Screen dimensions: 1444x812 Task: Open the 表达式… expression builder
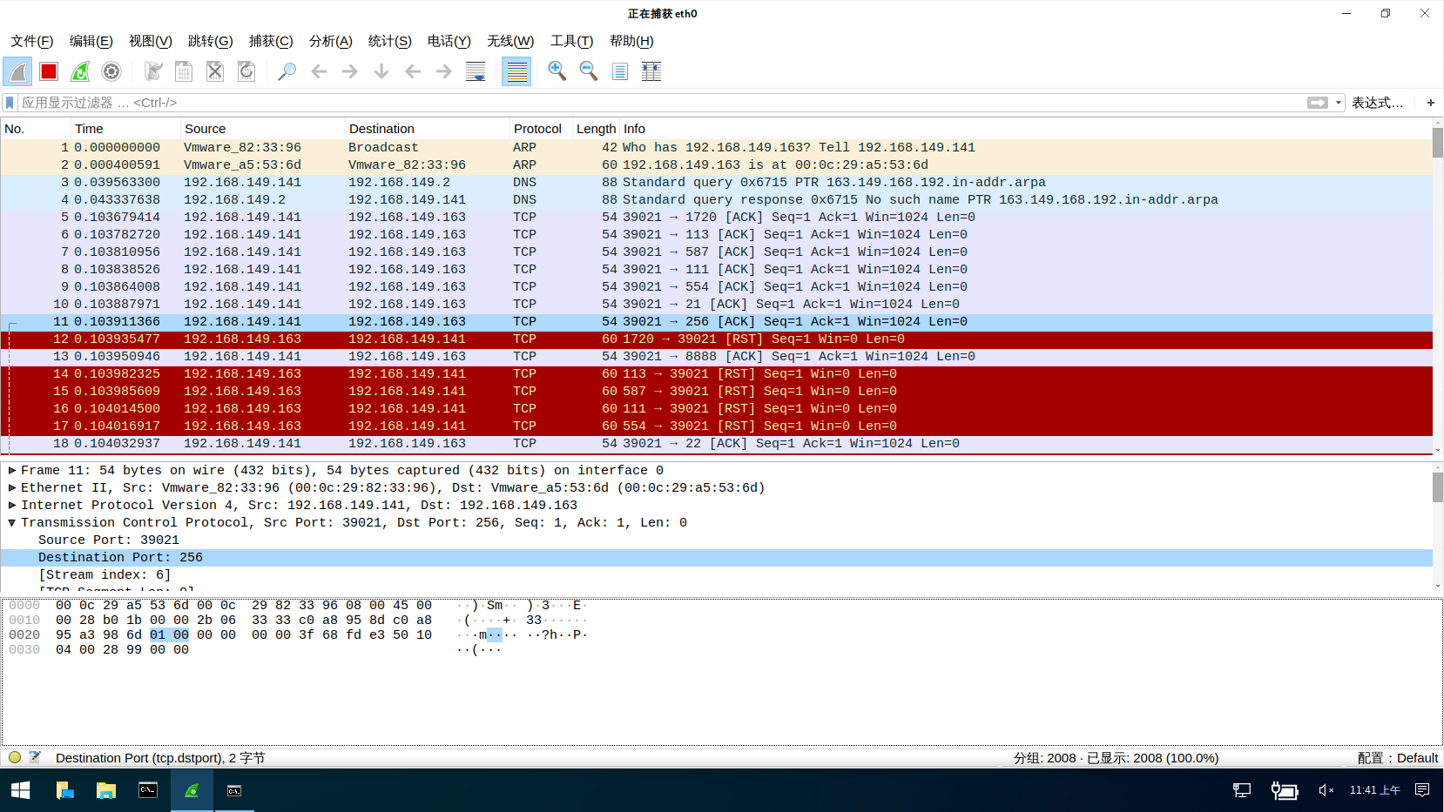(1378, 103)
